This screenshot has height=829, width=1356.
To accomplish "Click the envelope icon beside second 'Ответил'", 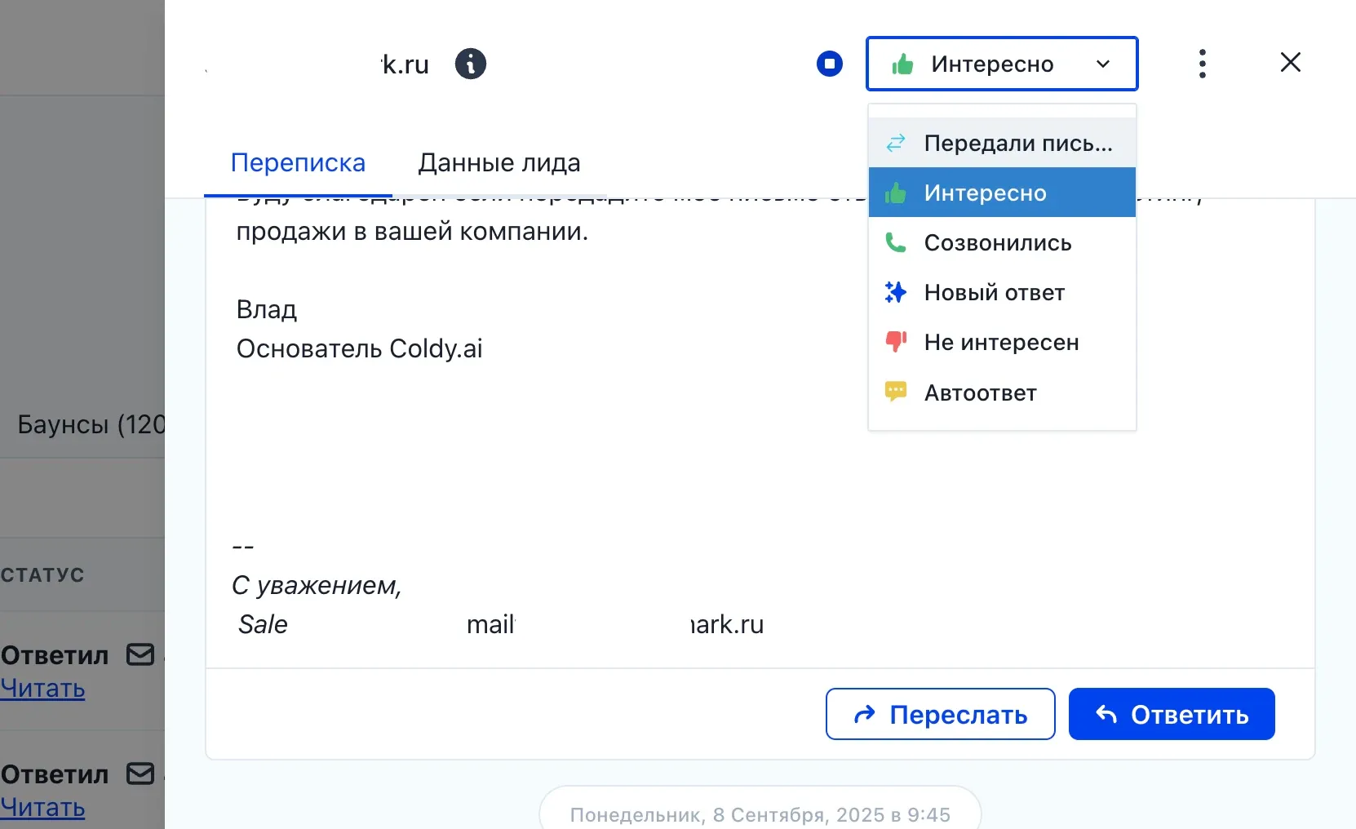I will click(140, 774).
